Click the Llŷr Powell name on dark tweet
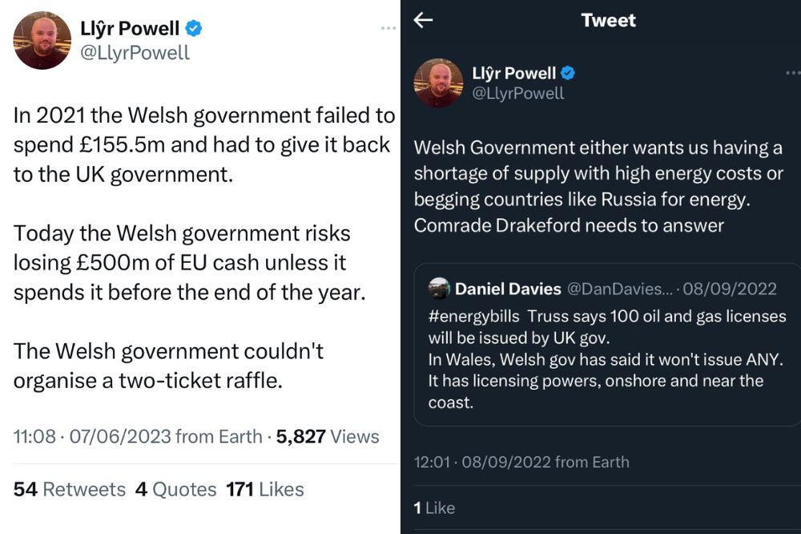This screenshot has width=801, height=534. point(514,73)
